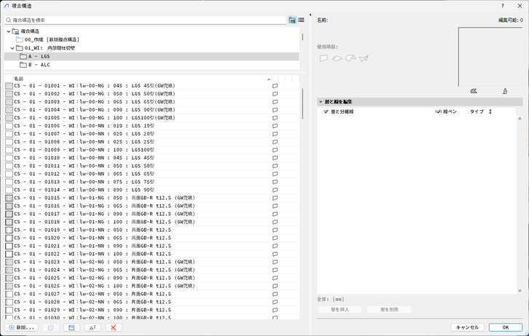529x336 pixels.
Task: Click the paint brush icon below preview box
Action: (505, 91)
